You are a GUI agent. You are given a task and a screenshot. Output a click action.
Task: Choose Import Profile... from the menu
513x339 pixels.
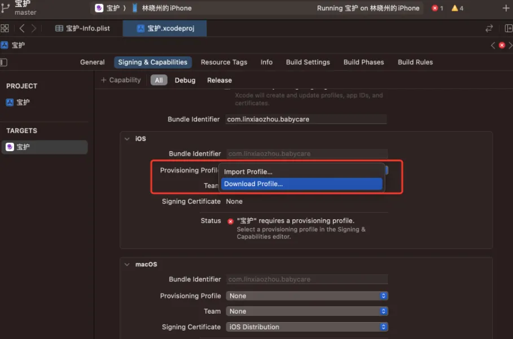pos(301,171)
